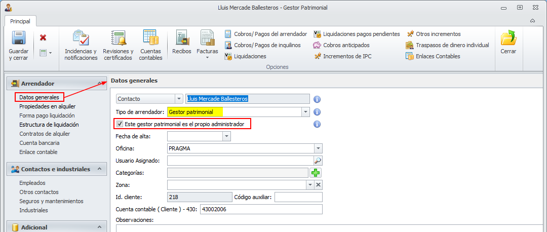Collapse the Adicional section

[99, 227]
